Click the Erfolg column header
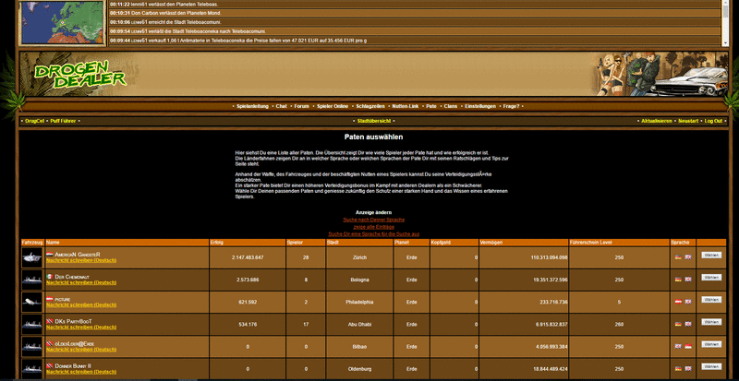 click(x=248, y=243)
